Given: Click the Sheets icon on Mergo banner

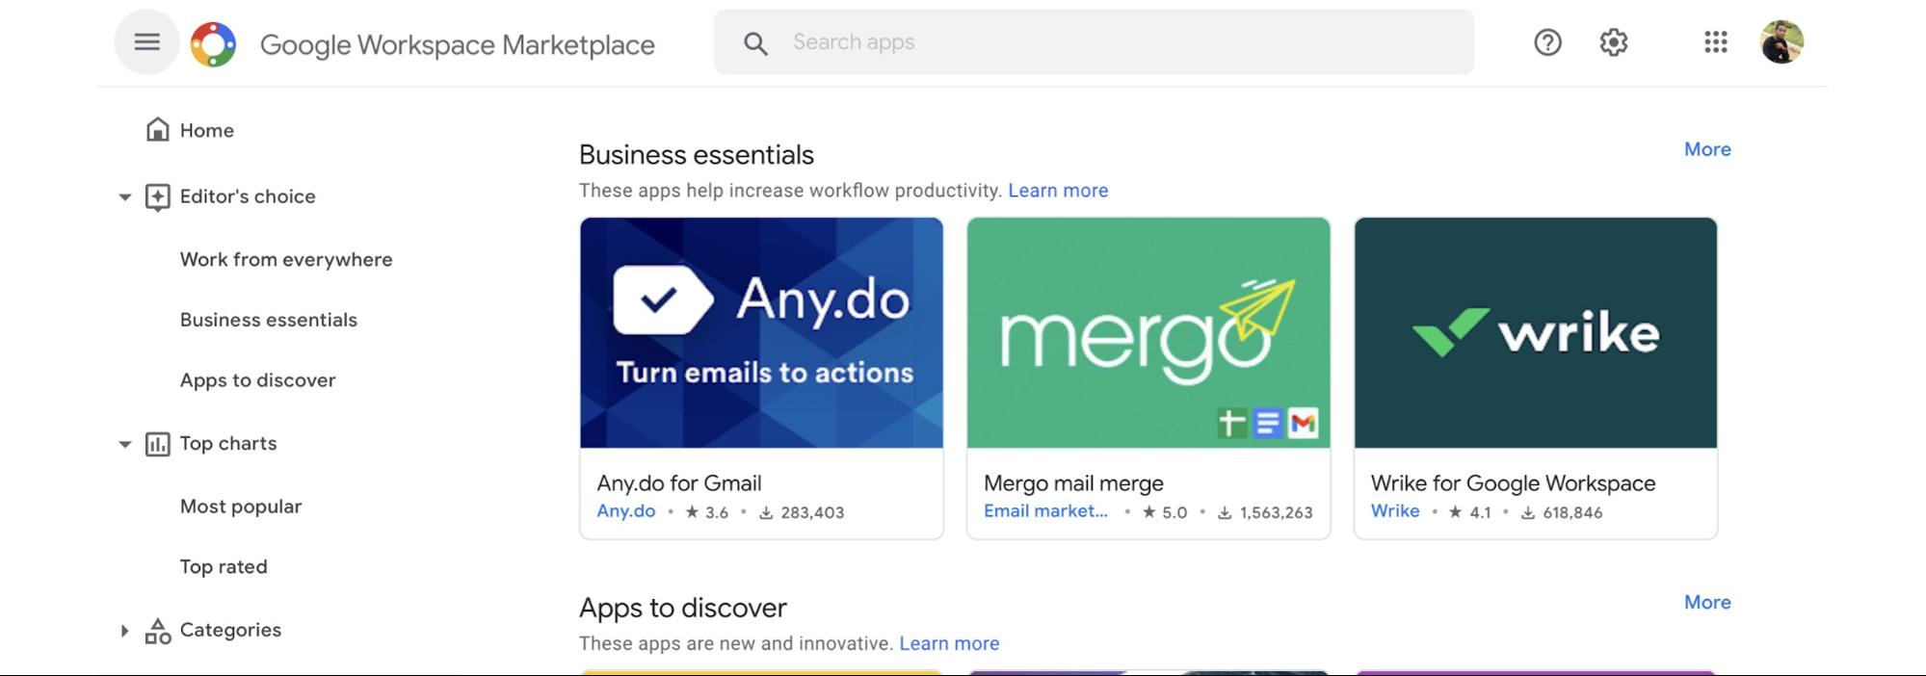Looking at the screenshot, I should [x=1232, y=423].
